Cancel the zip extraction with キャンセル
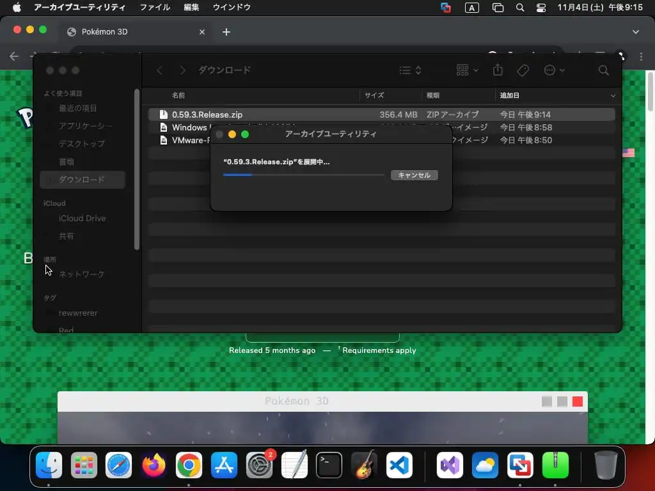This screenshot has height=491, width=655. click(x=414, y=175)
